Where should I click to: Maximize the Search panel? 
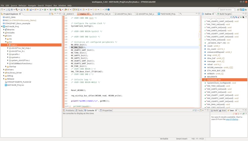tap(246, 110)
